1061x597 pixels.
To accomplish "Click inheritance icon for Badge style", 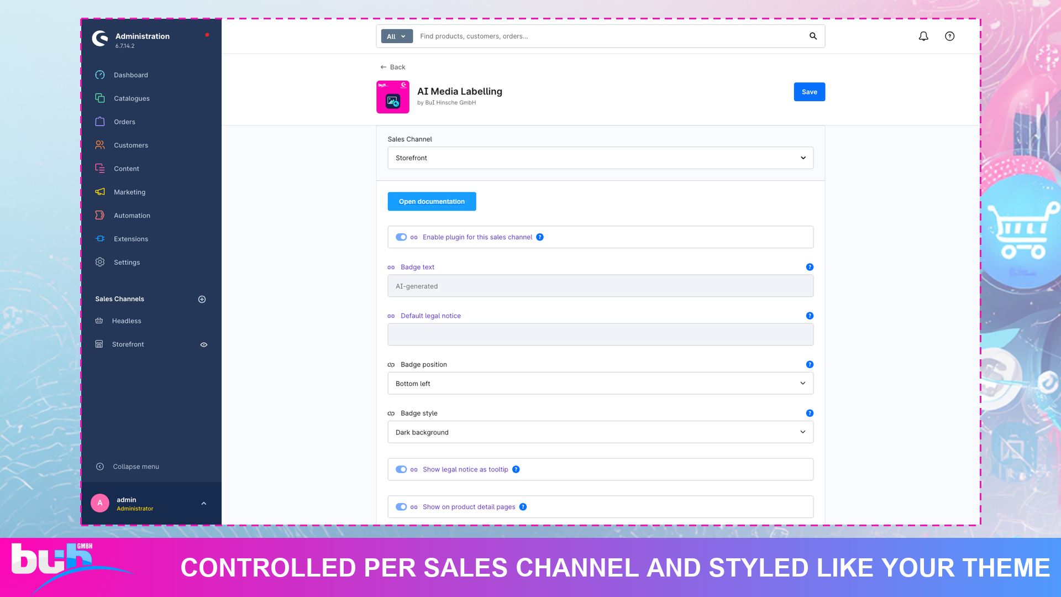I will coord(391,413).
